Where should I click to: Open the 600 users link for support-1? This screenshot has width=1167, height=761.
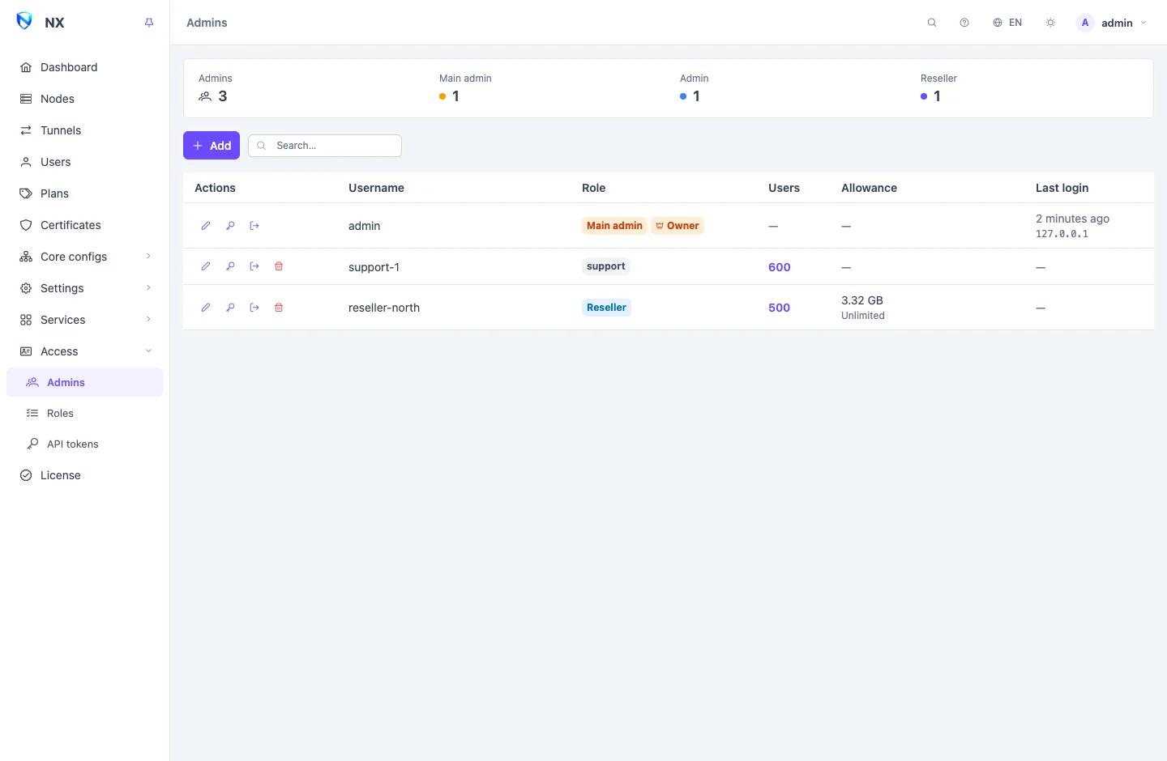tap(780, 267)
